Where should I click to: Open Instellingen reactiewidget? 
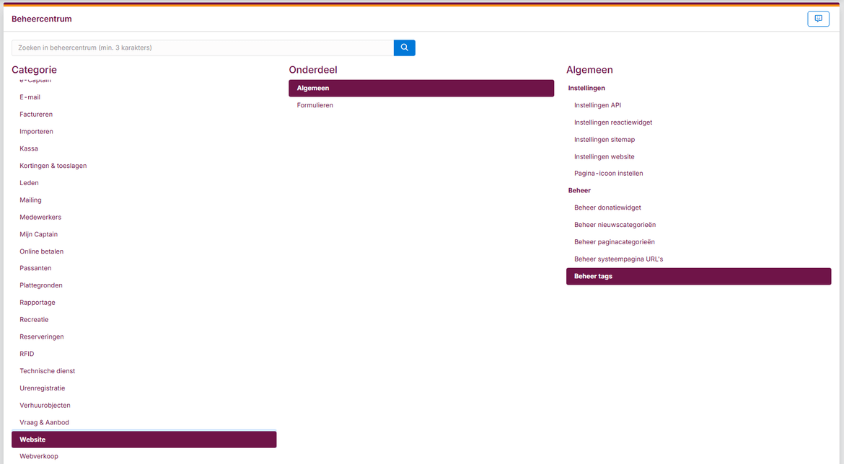(612, 122)
